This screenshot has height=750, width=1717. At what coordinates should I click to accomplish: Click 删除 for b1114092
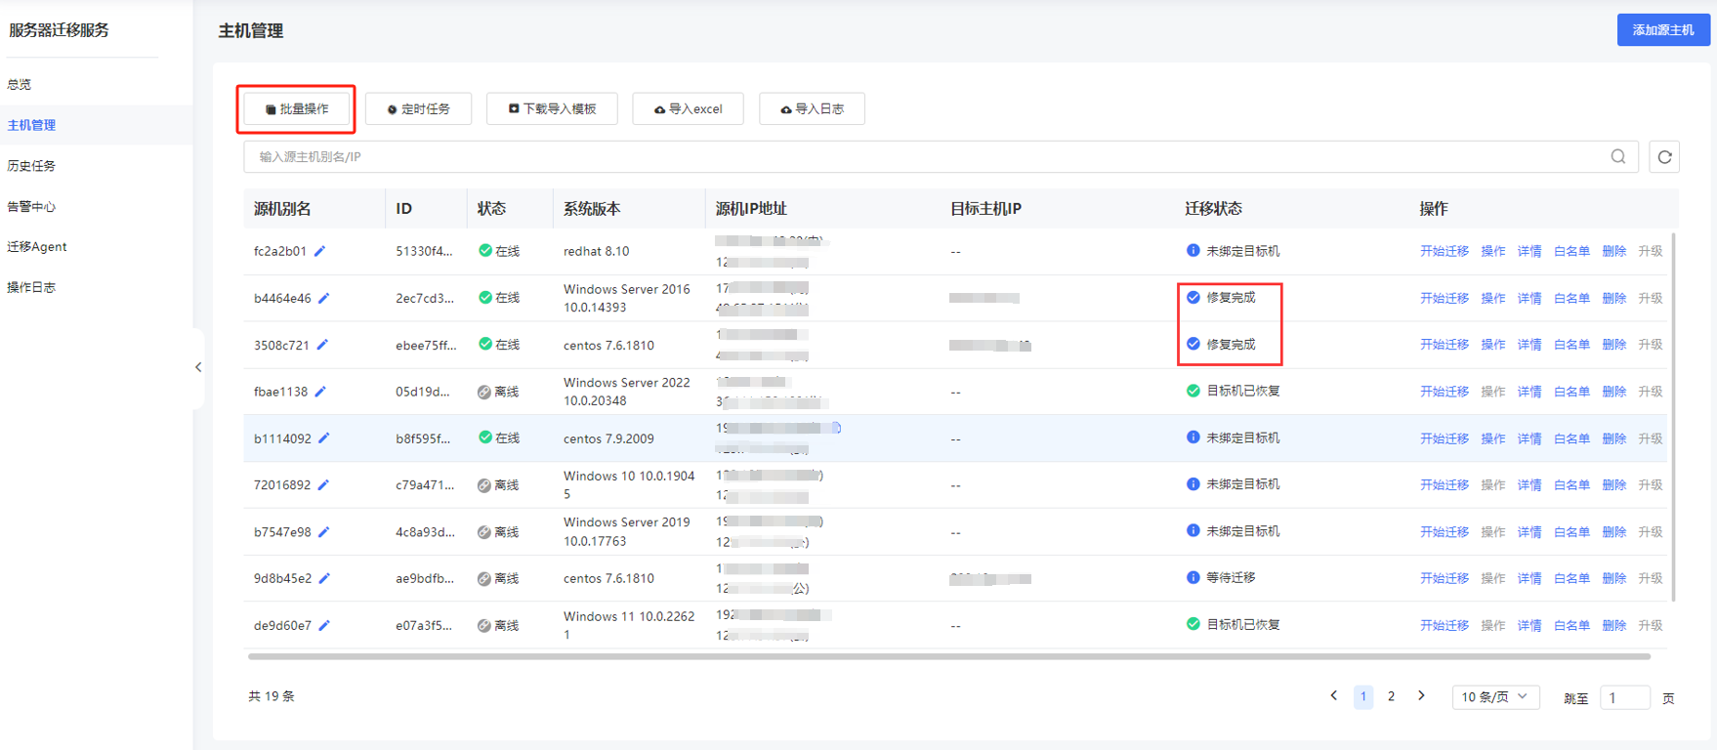(1614, 438)
